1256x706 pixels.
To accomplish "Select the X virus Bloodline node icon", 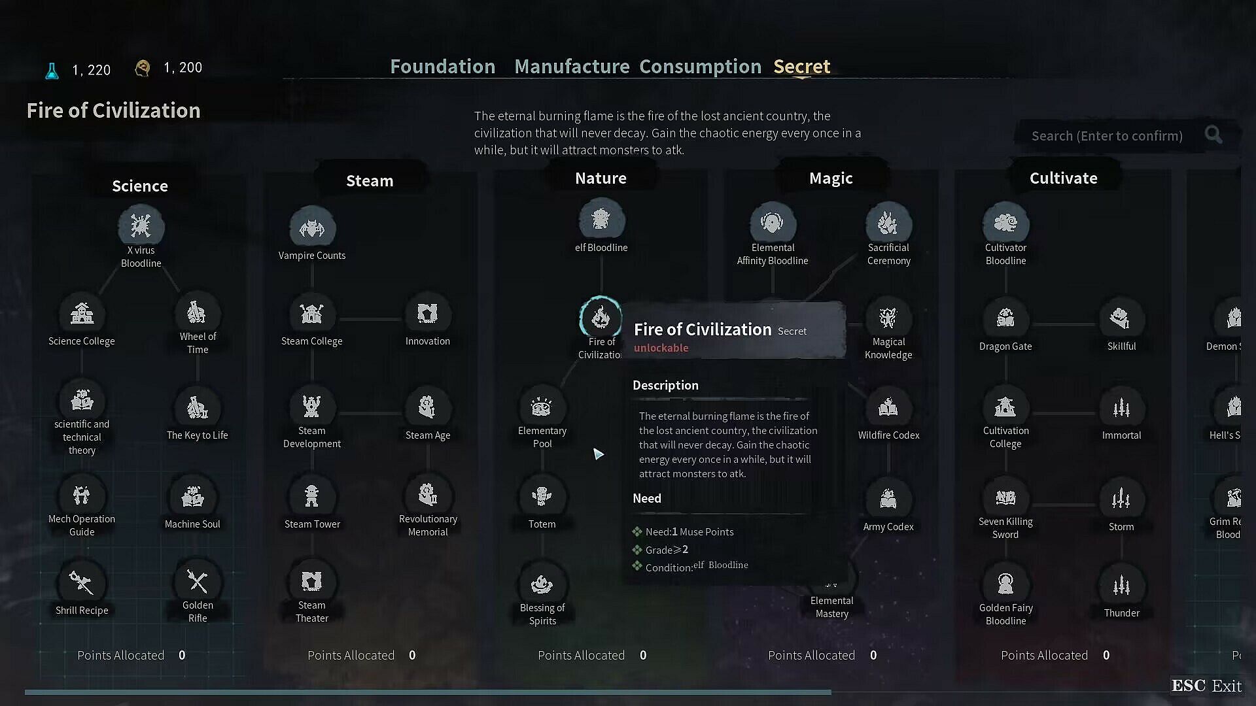I will [x=141, y=226].
